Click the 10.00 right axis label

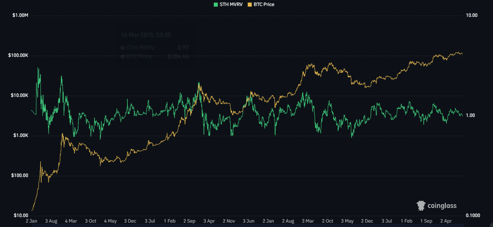pos(472,16)
